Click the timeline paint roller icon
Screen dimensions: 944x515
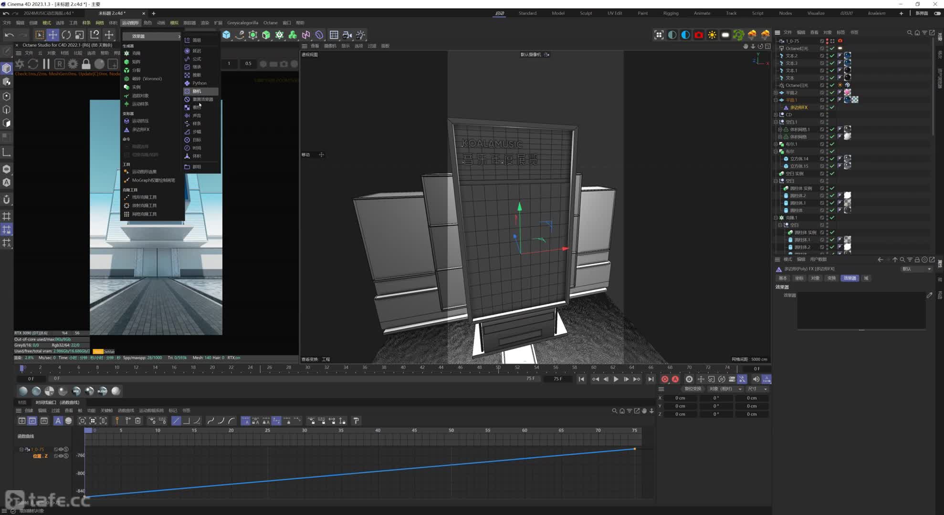coord(356,421)
